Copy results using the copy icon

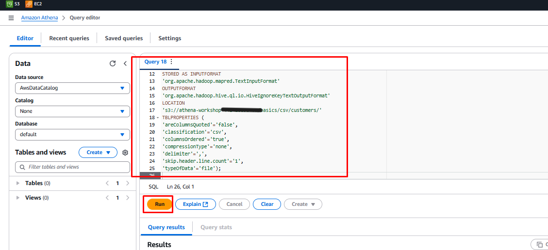point(539,245)
